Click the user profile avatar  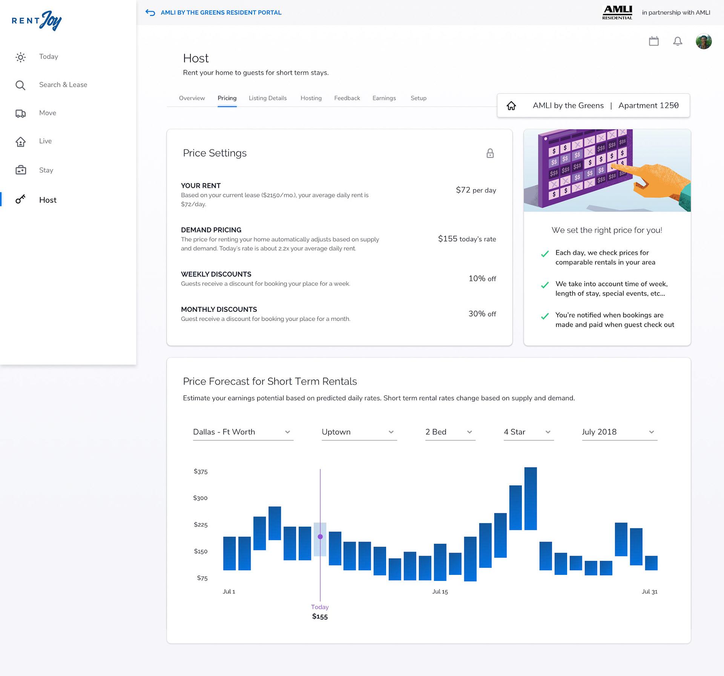703,41
